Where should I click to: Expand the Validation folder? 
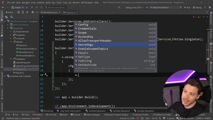coord(11,59)
